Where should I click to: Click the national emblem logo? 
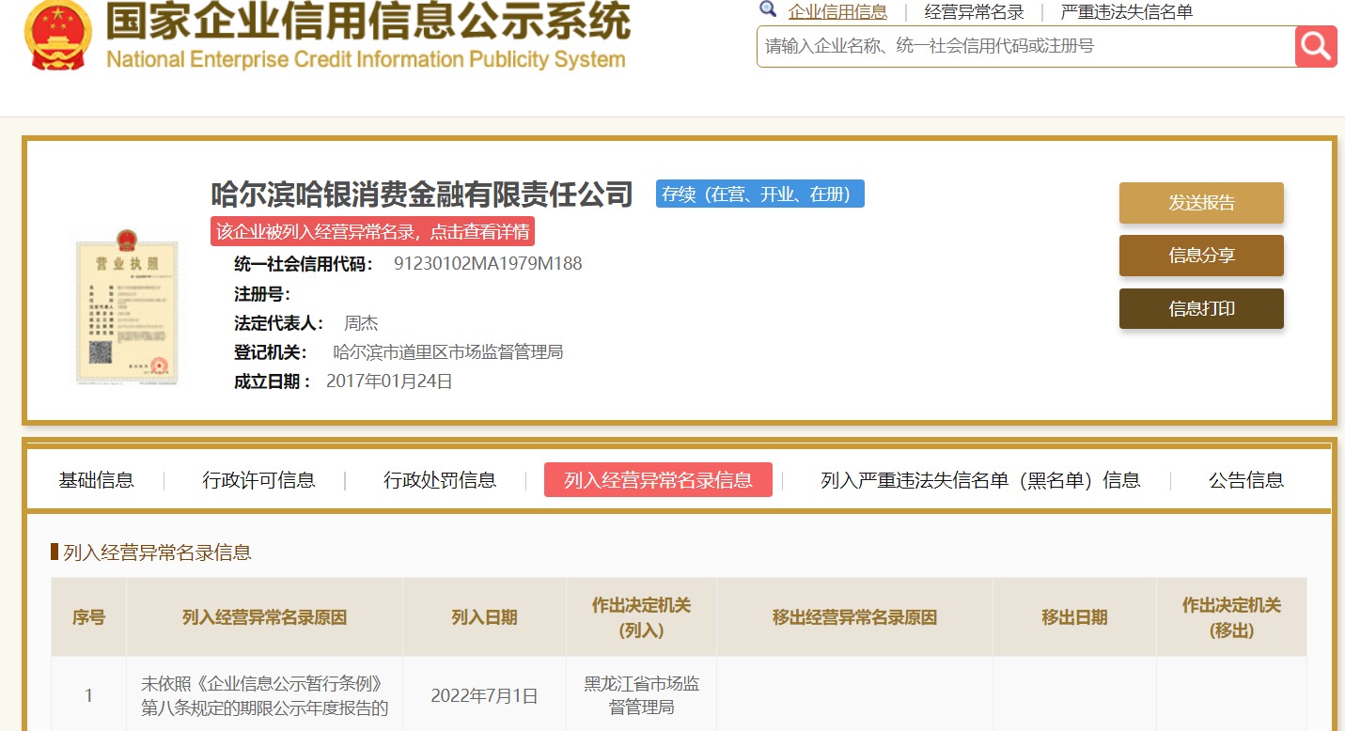pyautogui.click(x=57, y=36)
